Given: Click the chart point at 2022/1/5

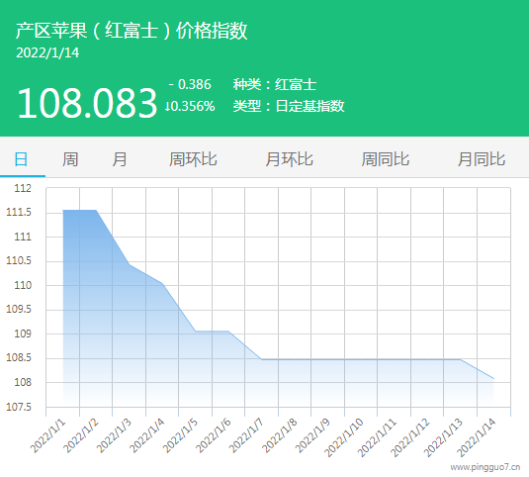Looking at the screenshot, I should click(196, 332).
